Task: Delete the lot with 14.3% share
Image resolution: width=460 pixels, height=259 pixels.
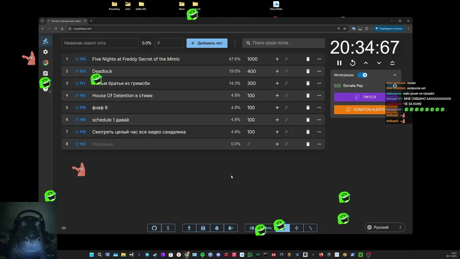Action: click(308, 83)
